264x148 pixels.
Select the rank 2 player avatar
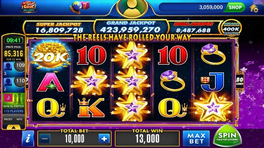coord(8,82)
